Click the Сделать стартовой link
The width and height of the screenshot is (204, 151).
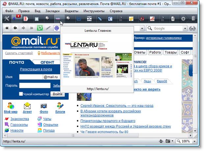pos(19,53)
